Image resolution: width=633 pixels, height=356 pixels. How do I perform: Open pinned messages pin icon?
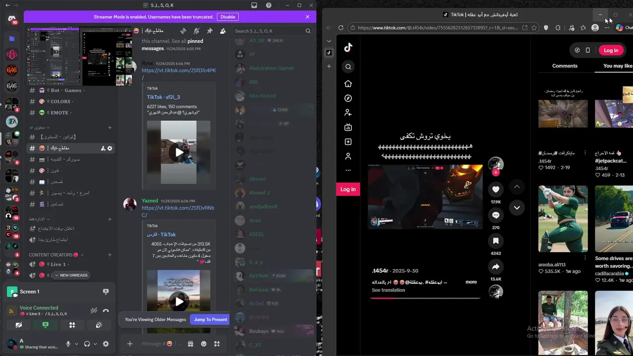(x=210, y=31)
